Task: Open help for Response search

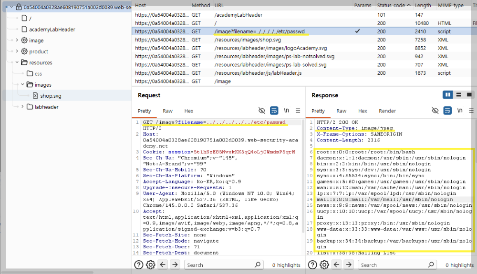Action: pos(312,265)
